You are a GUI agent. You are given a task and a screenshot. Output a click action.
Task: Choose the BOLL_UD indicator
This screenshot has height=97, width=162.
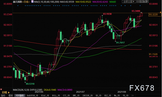tap(56, 95)
